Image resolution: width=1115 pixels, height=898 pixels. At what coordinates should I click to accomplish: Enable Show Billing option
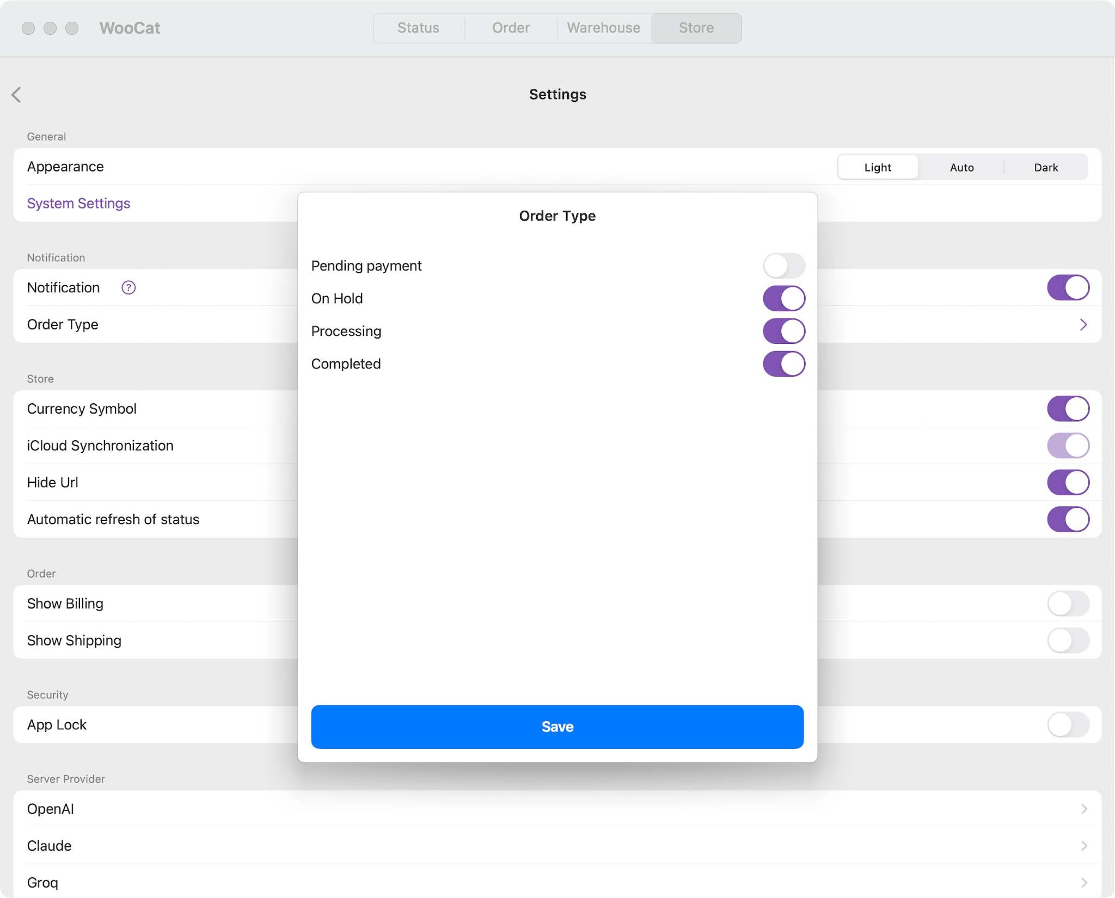click(x=1067, y=604)
